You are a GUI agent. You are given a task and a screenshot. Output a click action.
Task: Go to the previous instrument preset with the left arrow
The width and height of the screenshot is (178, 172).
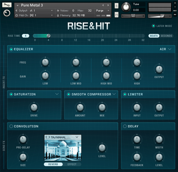click(x=103, y=5)
